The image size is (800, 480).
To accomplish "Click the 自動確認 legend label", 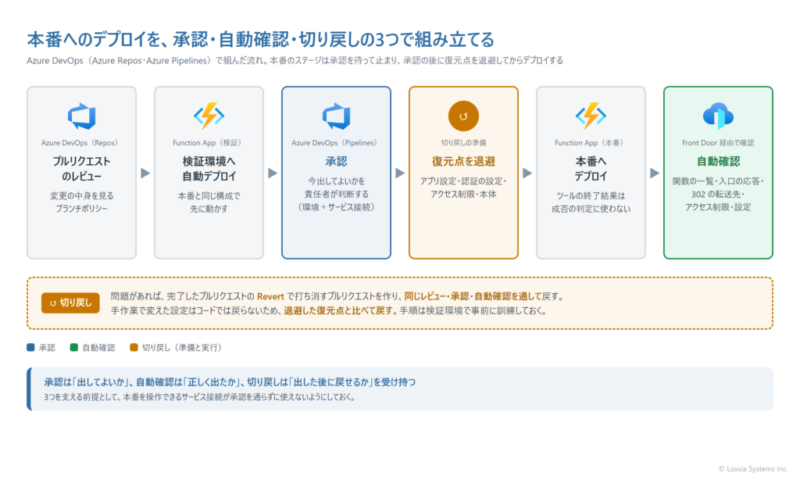I will [x=98, y=348].
